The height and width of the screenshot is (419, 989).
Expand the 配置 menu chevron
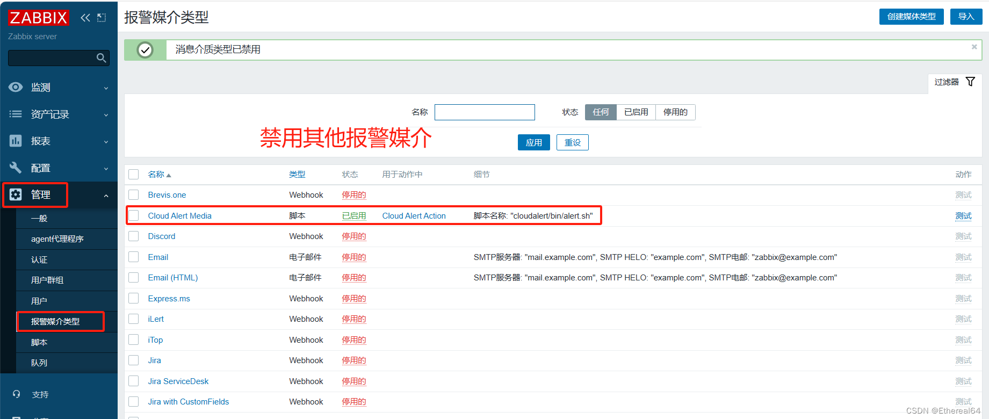[106, 169]
